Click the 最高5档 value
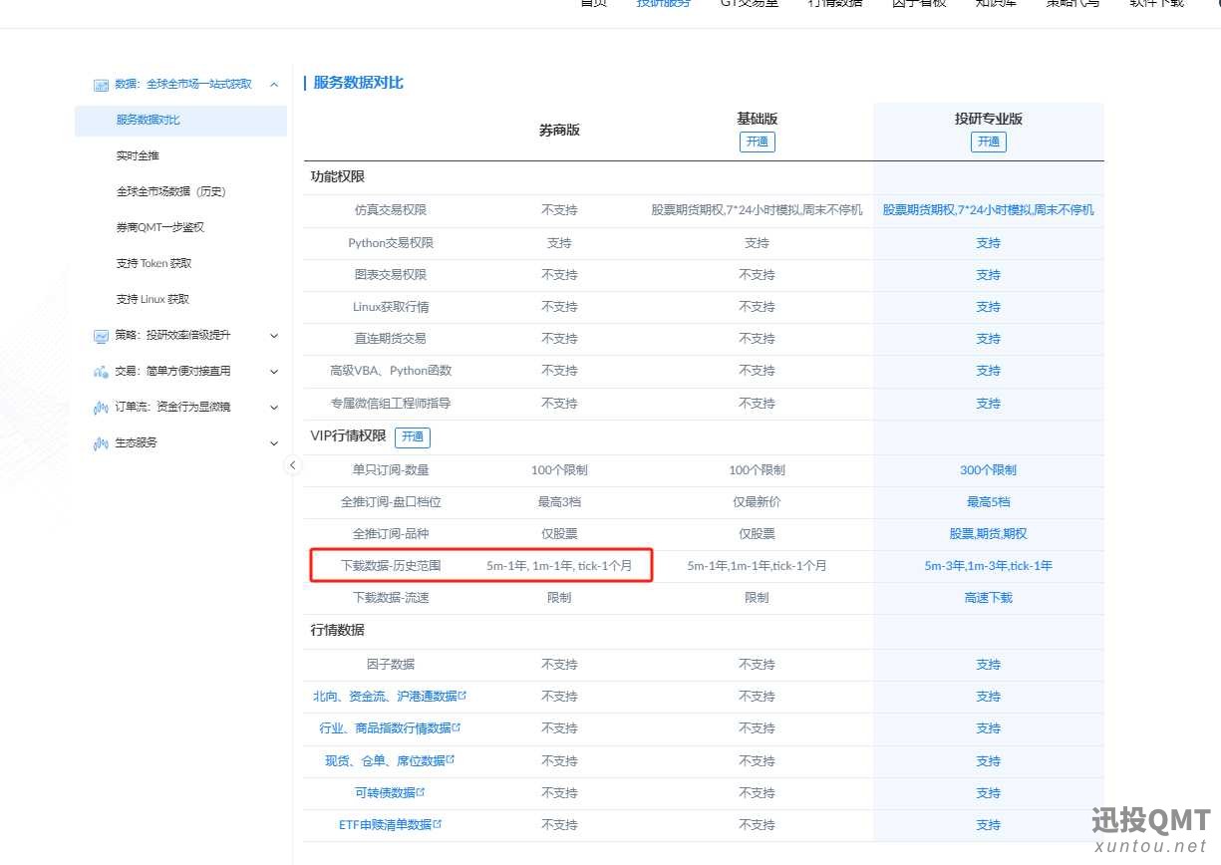The height and width of the screenshot is (865, 1221). pos(988,501)
